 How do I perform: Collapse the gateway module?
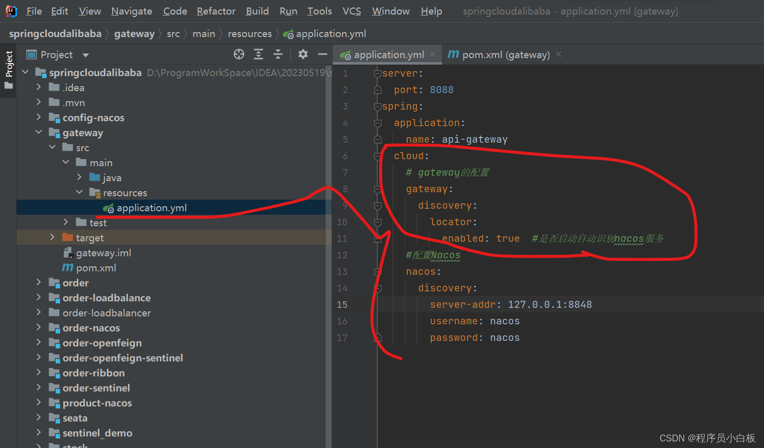pyautogui.click(x=39, y=132)
